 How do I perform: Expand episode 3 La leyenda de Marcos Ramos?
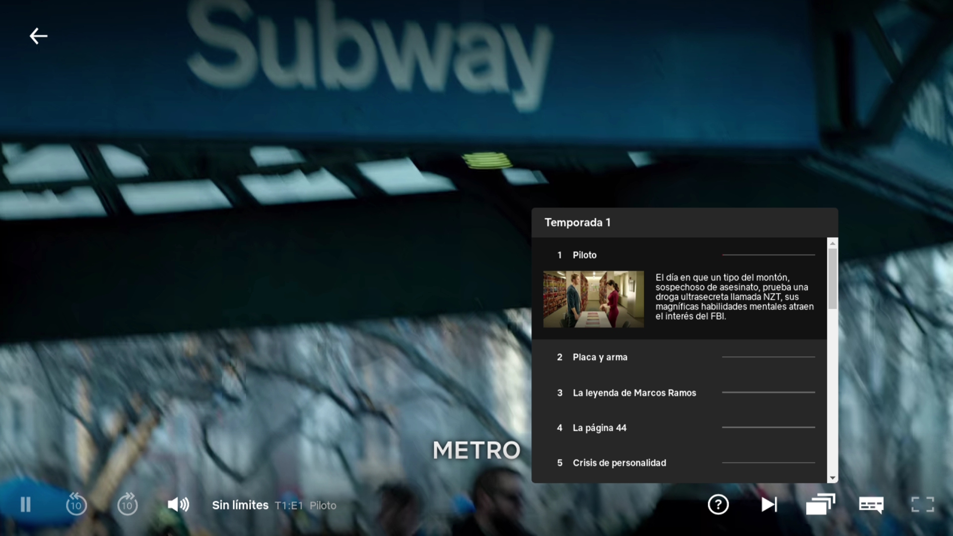pos(634,393)
